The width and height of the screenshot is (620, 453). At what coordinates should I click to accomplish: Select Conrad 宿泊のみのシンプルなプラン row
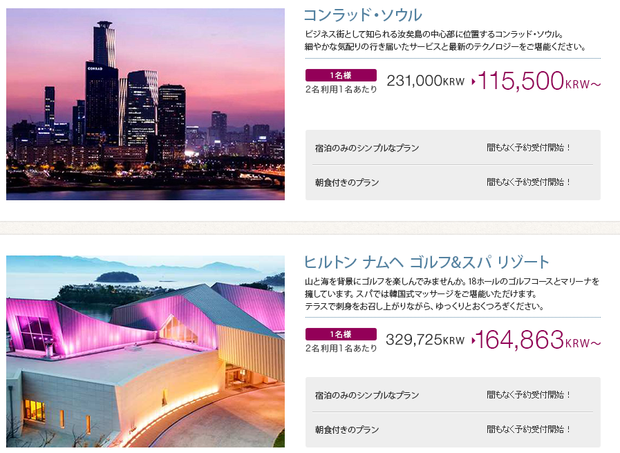453,148
